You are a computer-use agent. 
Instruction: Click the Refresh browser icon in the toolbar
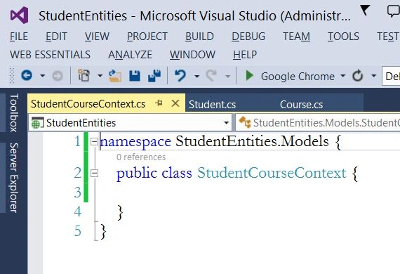click(358, 76)
